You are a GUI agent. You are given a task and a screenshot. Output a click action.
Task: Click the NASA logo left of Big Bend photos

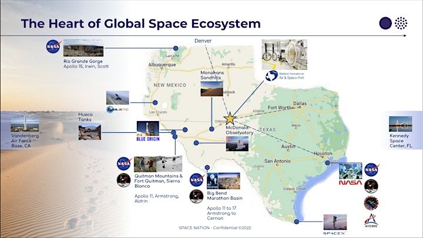[196, 178]
